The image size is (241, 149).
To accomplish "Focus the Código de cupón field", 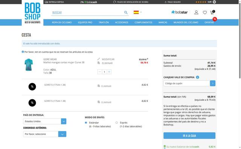I will coord(187,83).
